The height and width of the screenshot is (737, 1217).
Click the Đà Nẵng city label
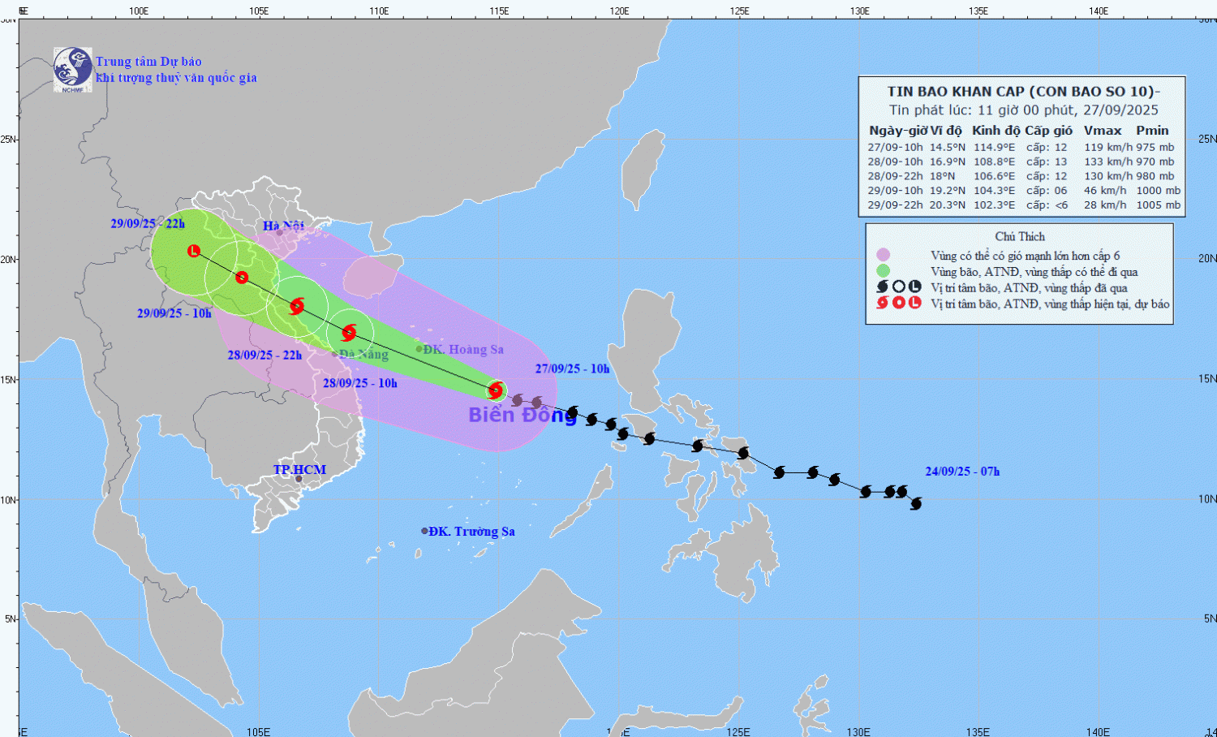(363, 355)
